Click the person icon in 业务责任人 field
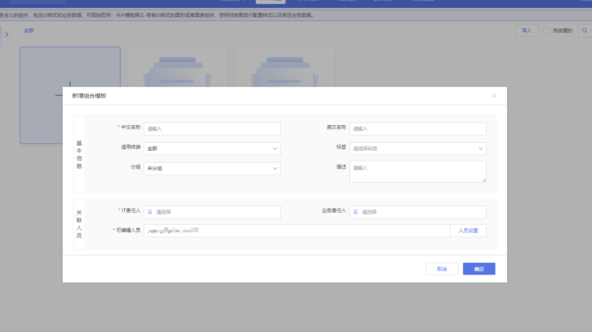Screen dimensions: 592x332 pos(356,212)
